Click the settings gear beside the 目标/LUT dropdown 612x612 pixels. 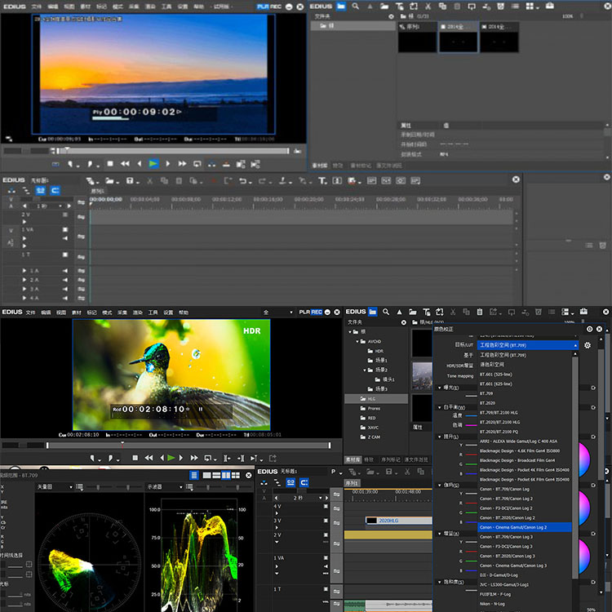coord(587,346)
